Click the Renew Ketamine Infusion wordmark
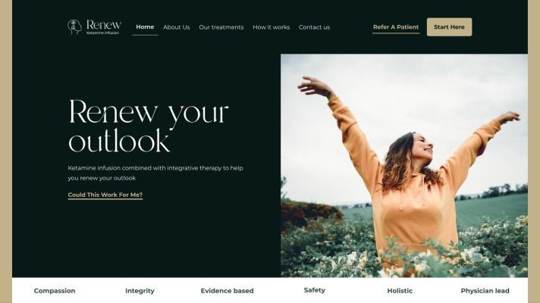The width and height of the screenshot is (540, 303). coord(104,27)
